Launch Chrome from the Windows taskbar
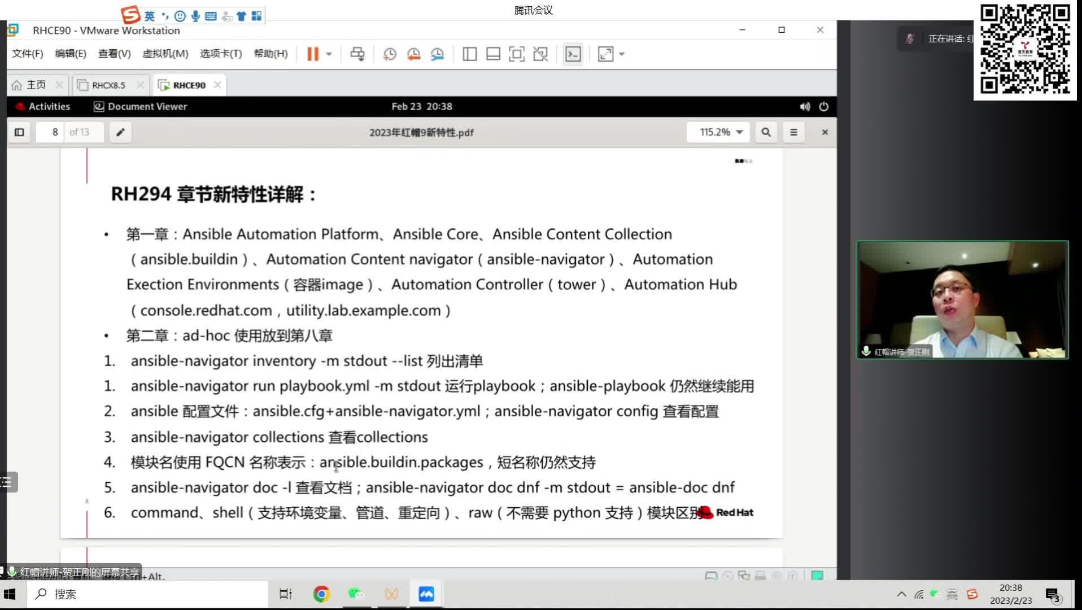The image size is (1082, 610). pos(321,594)
